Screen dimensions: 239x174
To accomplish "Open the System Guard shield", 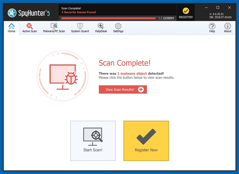I will pos(80,28).
